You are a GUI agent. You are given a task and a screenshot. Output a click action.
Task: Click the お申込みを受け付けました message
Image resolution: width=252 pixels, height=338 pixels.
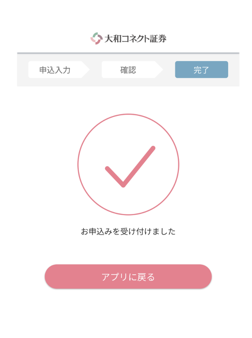(x=128, y=232)
